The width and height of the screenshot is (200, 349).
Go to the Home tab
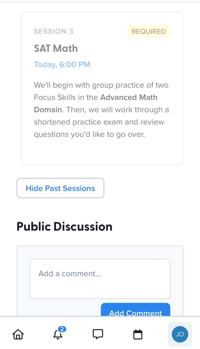tap(18, 334)
